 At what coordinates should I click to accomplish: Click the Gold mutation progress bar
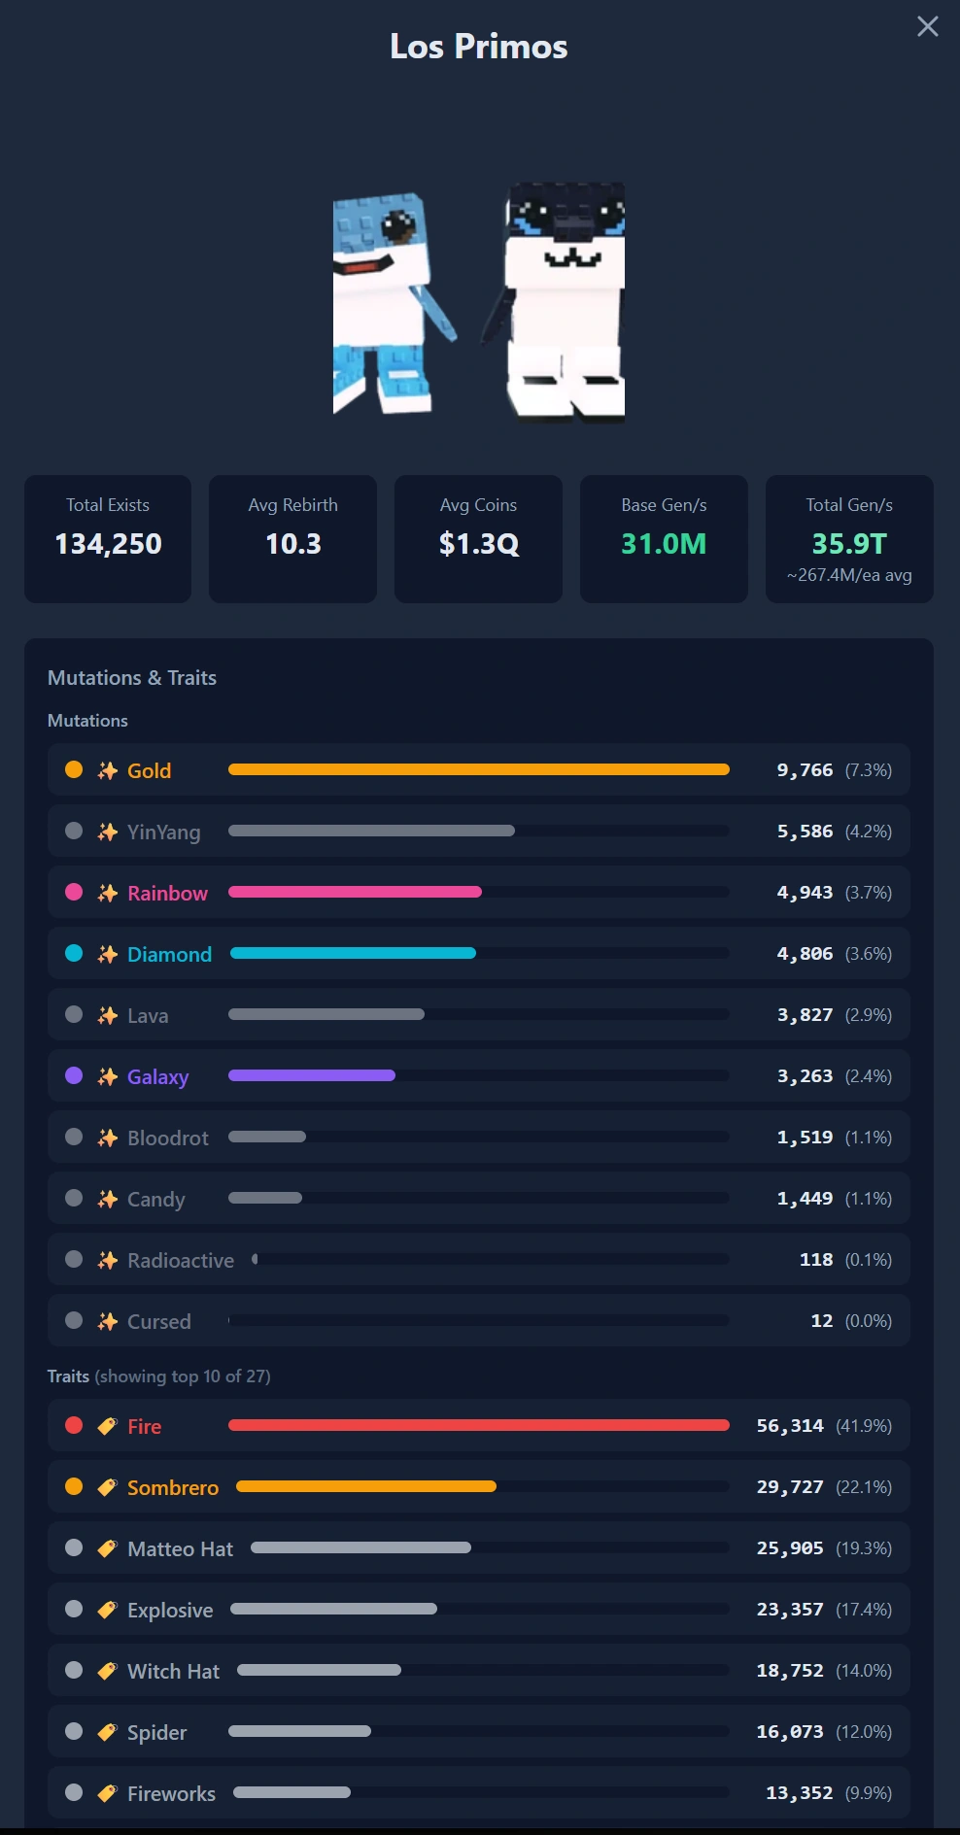pyautogui.click(x=479, y=769)
